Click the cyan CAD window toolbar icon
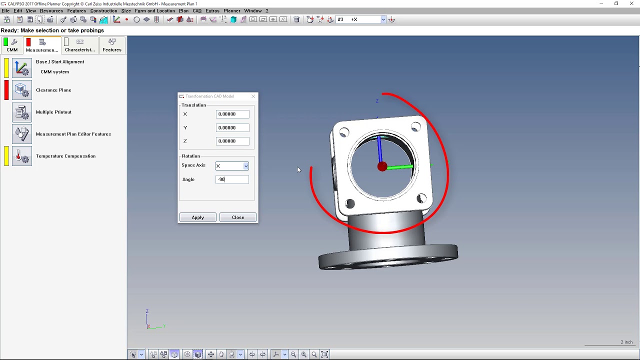Image resolution: width=640 pixels, height=360 pixels. (x=103, y=19)
